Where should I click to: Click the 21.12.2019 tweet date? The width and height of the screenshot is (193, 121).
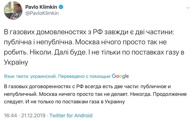click(x=33, y=115)
